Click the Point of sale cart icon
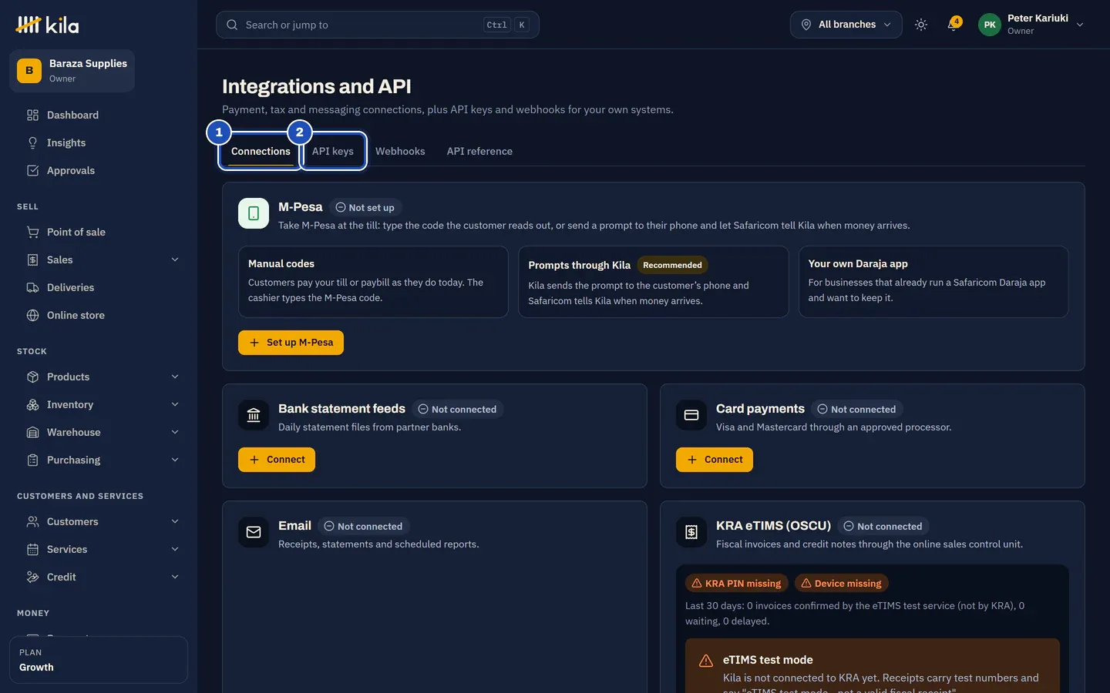The width and height of the screenshot is (1110, 693). tap(32, 232)
